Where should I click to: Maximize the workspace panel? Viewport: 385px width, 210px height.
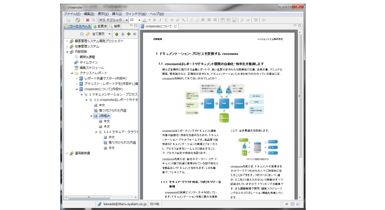[136, 26]
